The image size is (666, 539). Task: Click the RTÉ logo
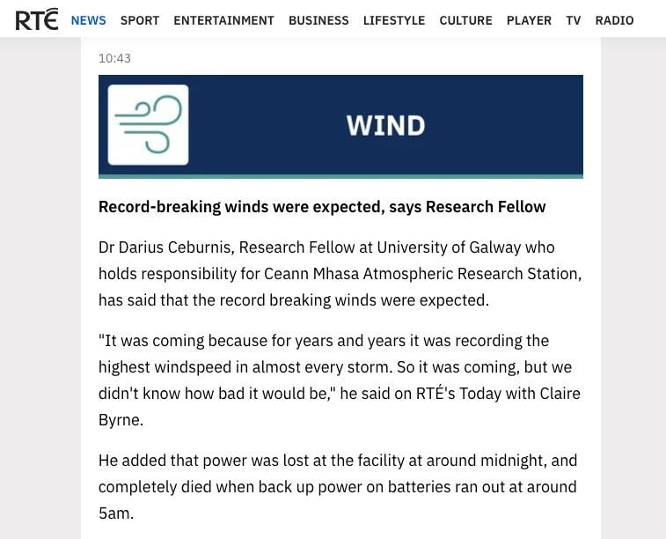point(37,19)
